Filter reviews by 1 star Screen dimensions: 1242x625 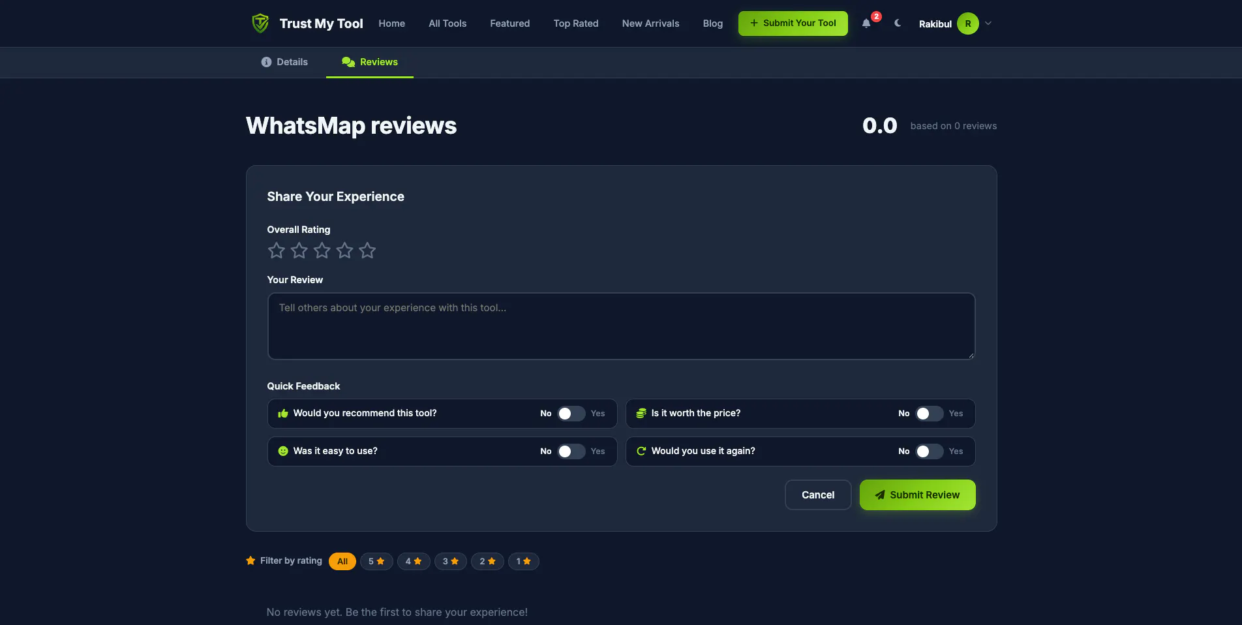click(524, 562)
